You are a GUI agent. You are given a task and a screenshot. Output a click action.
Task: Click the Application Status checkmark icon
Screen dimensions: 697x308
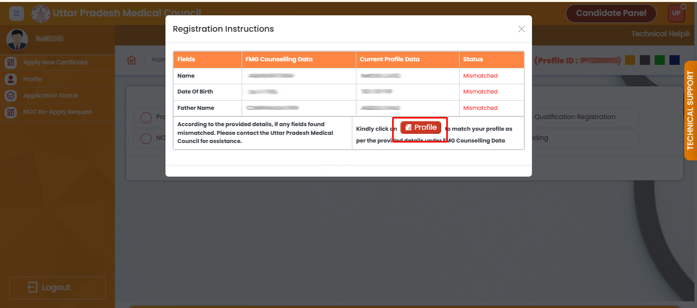click(10, 96)
